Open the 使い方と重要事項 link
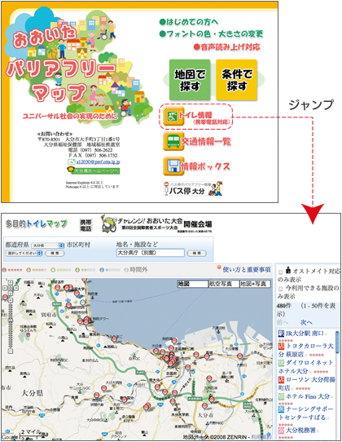 247,269
